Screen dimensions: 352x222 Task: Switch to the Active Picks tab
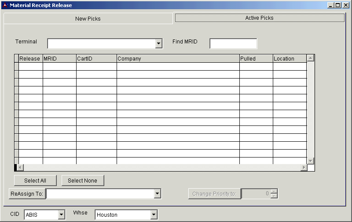click(260, 18)
